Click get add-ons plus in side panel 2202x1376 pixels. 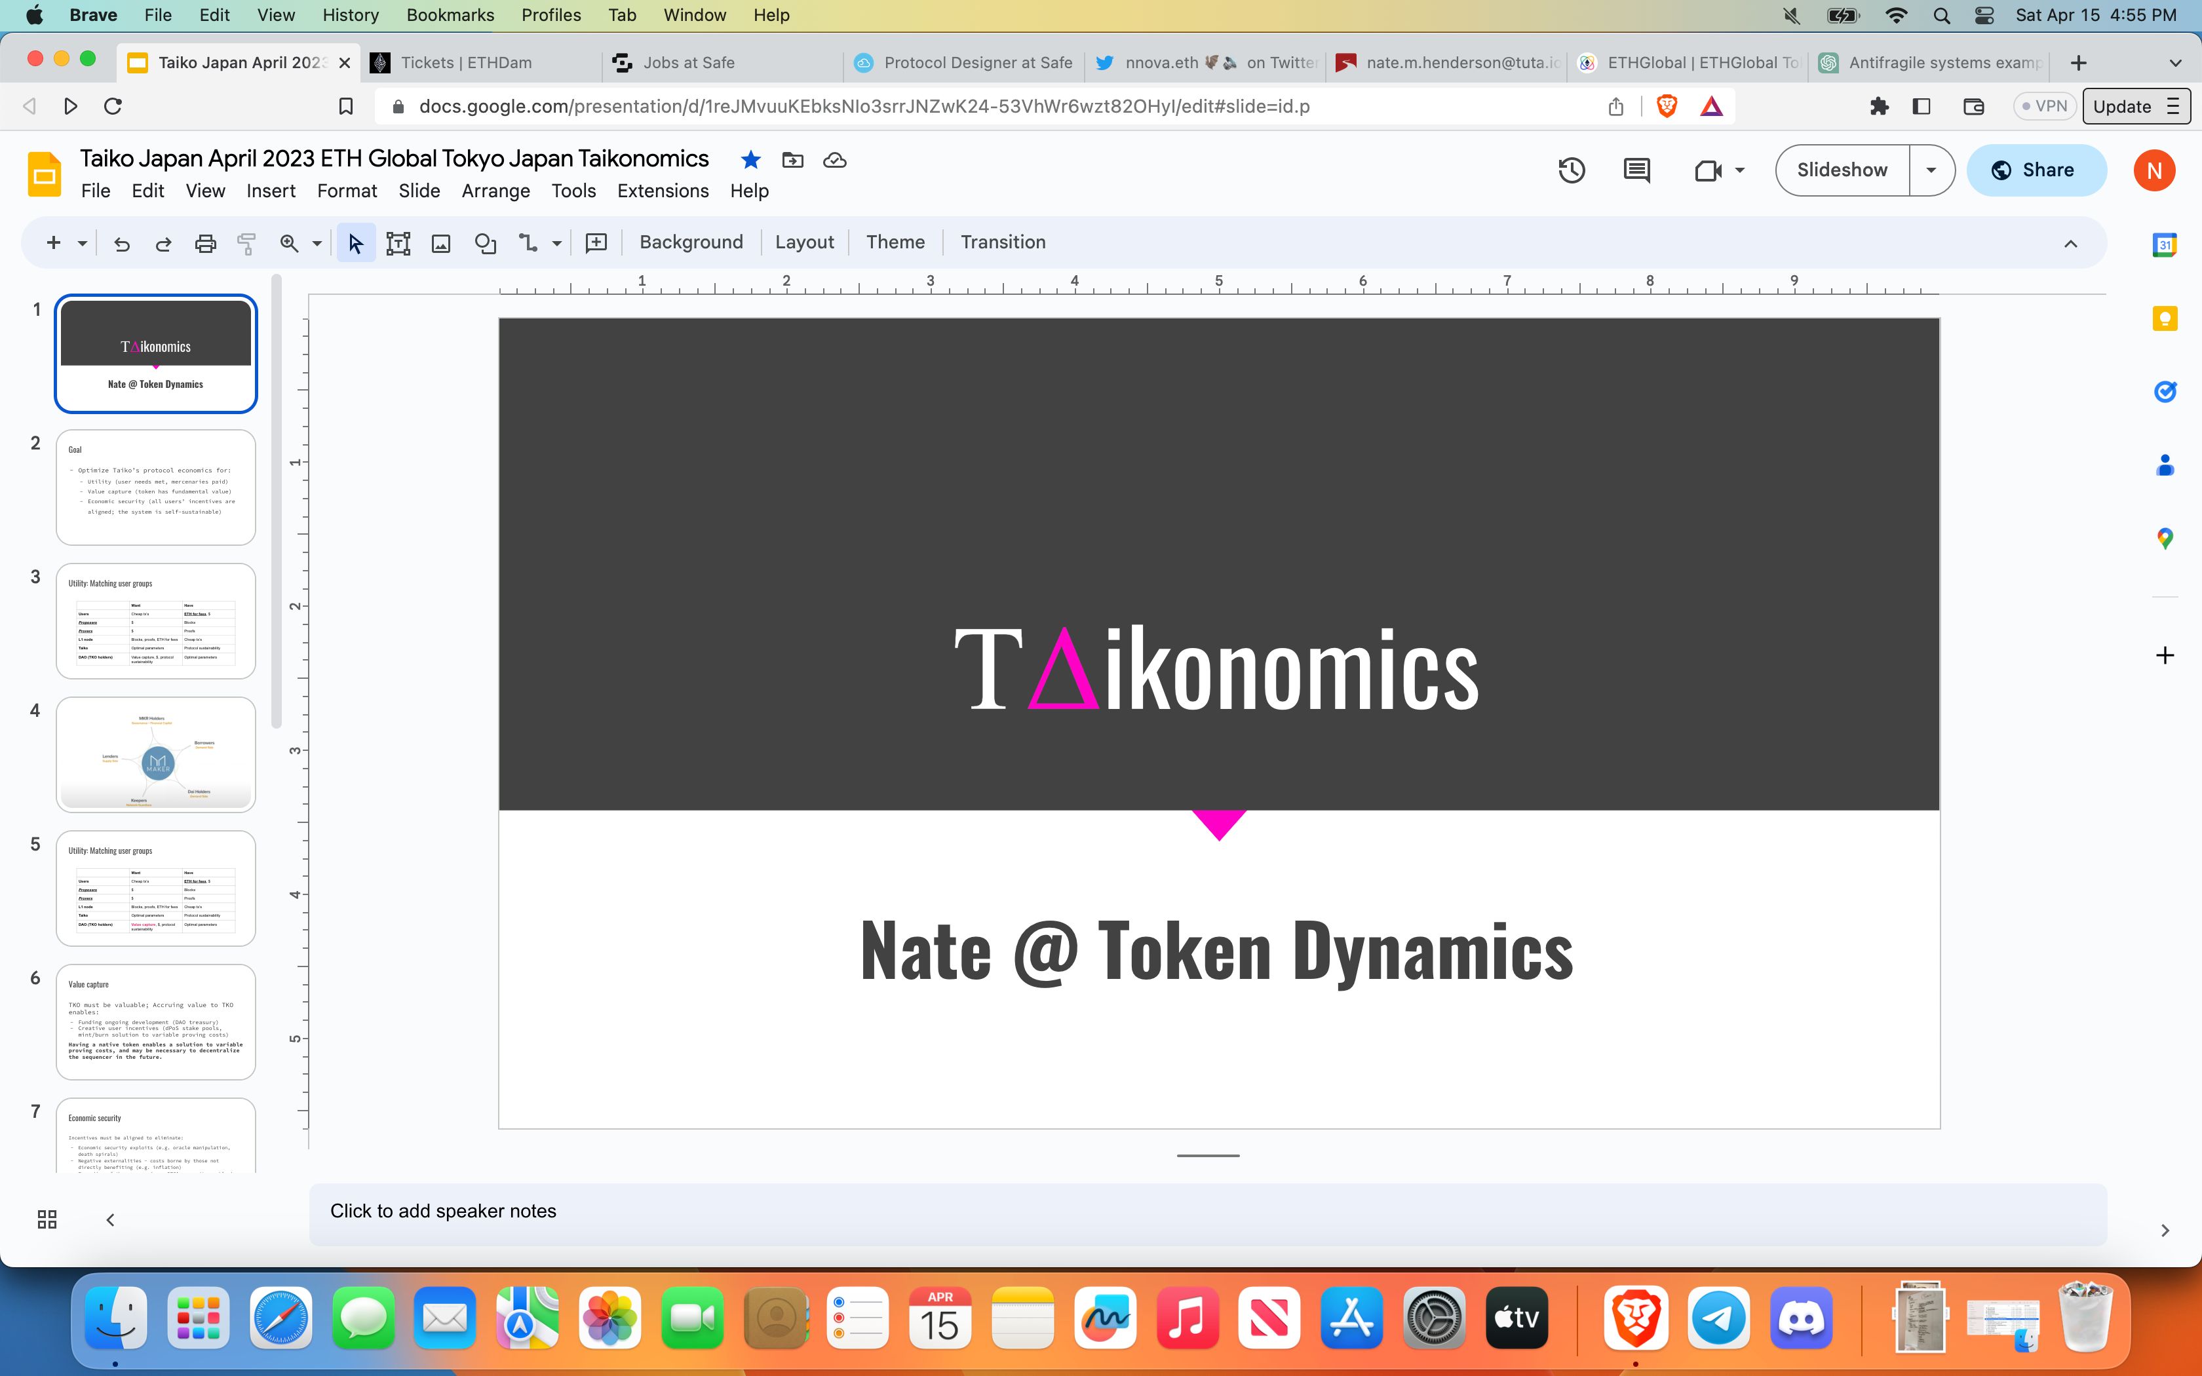2165,655
